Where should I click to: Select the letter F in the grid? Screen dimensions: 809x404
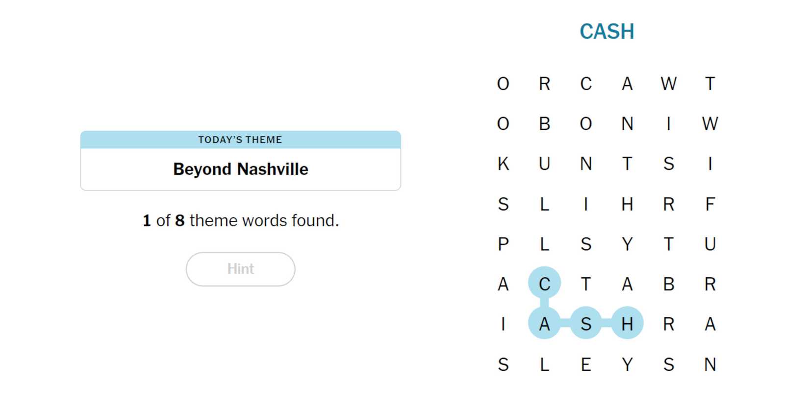[x=710, y=204]
